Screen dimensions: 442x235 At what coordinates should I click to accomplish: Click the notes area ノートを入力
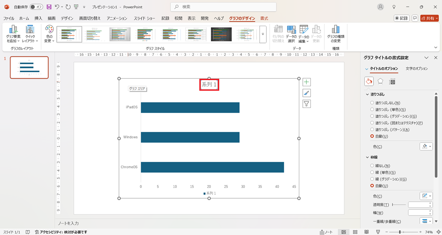point(68,223)
